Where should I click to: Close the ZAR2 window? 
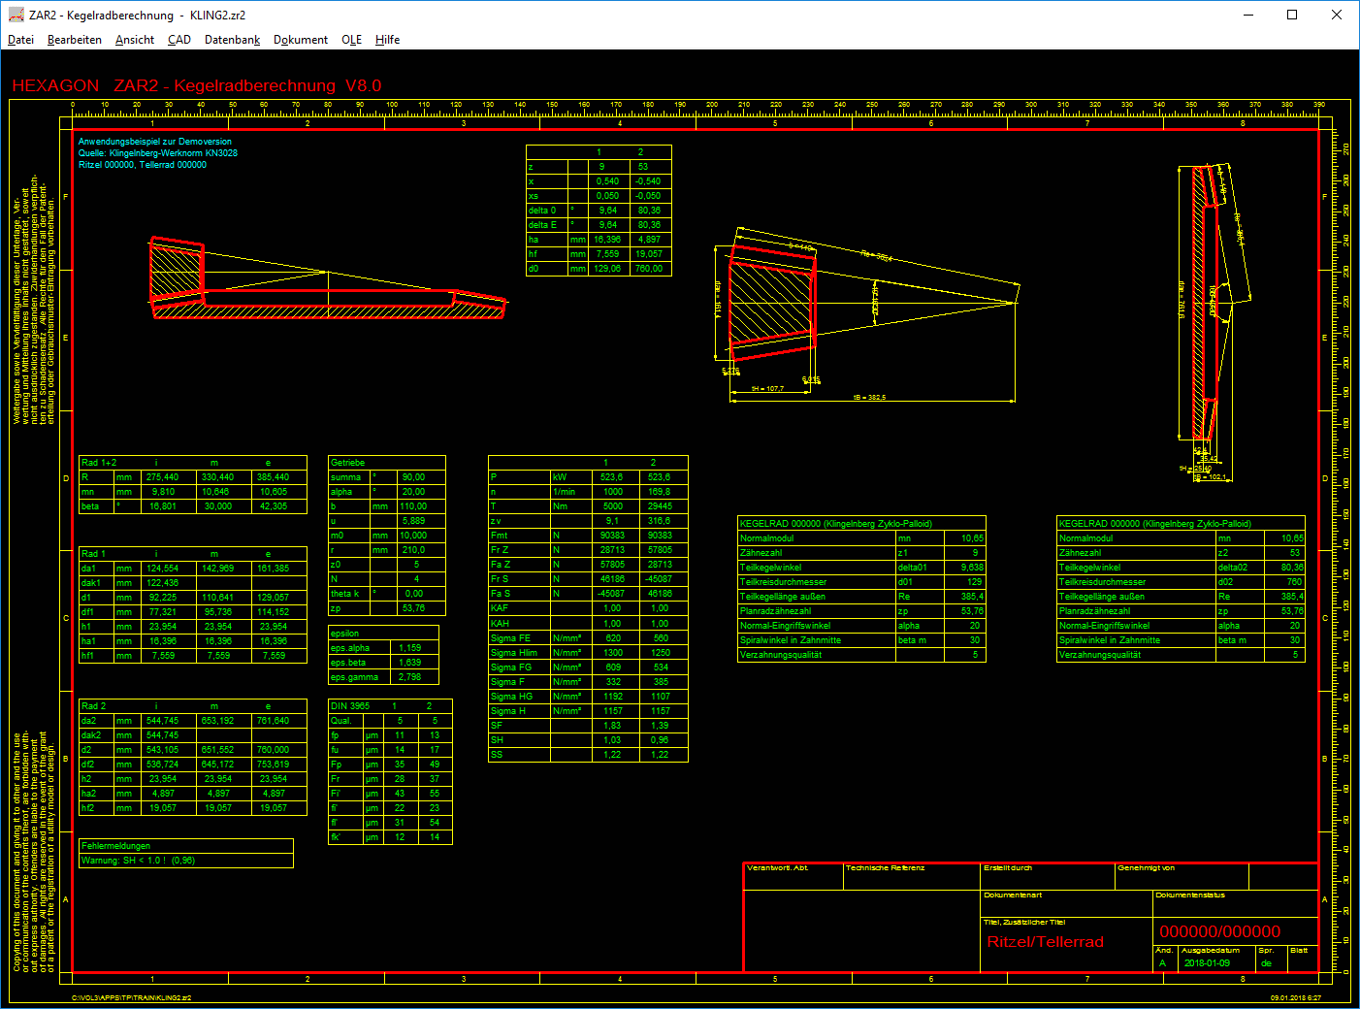(x=1337, y=15)
